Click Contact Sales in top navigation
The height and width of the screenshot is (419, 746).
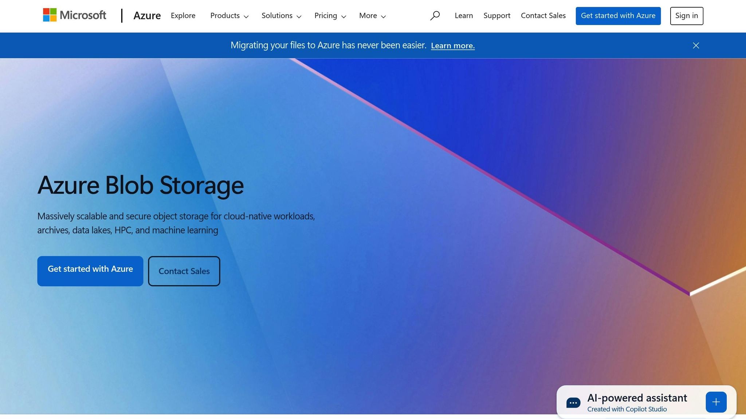(543, 16)
